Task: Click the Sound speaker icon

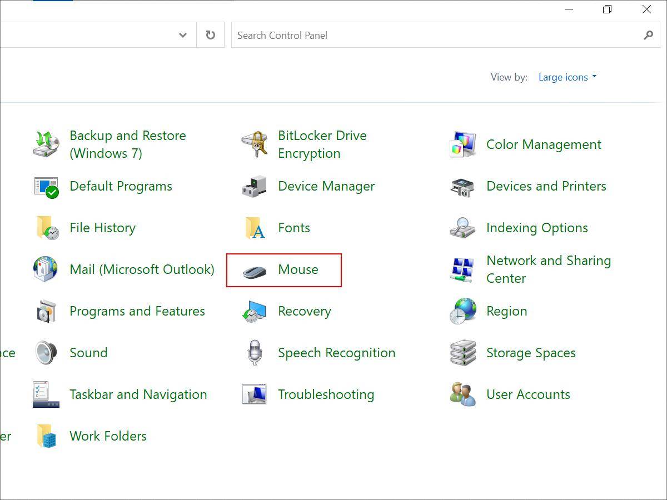Action: pos(46,353)
